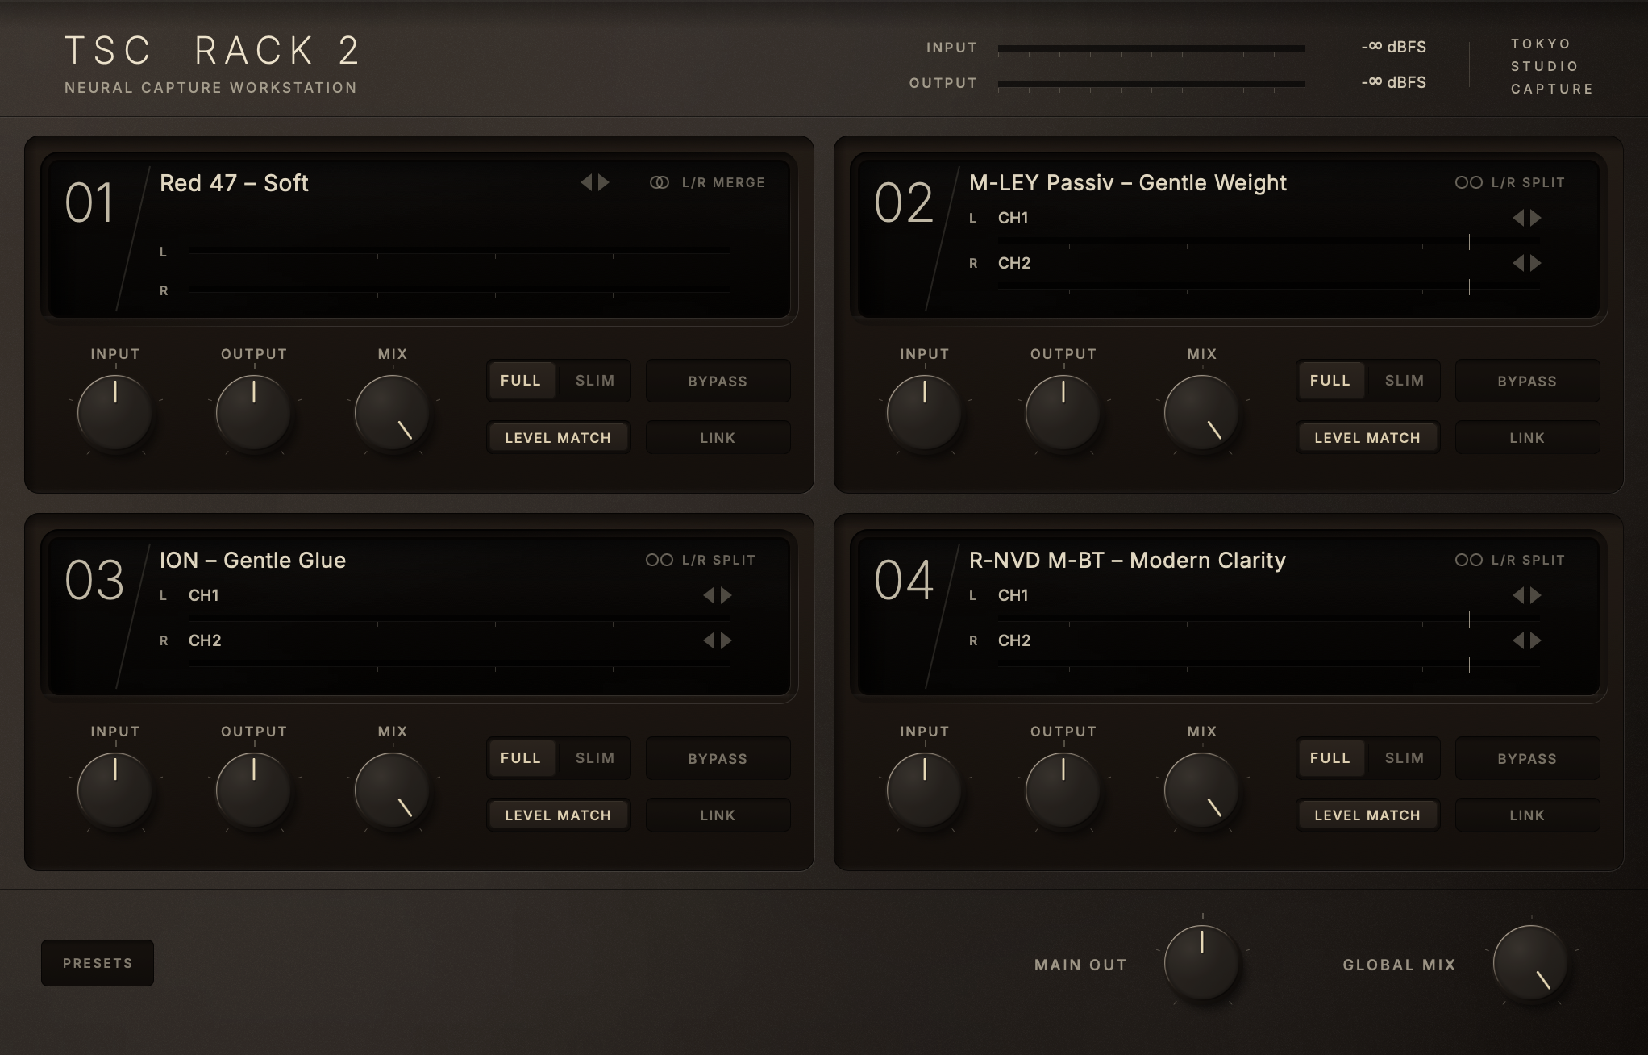Click the GLOBAL MIX knob
The width and height of the screenshot is (1648, 1055).
tap(1531, 963)
